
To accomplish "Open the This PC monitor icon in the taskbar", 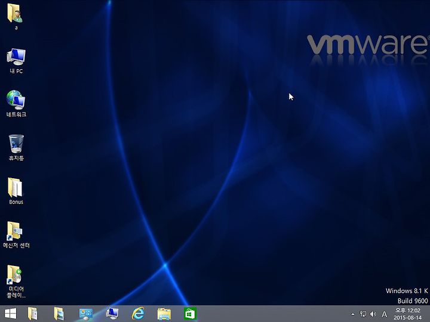I will pyautogui.click(x=112, y=314).
